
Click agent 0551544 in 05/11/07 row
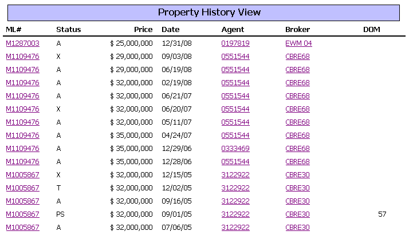(x=235, y=122)
